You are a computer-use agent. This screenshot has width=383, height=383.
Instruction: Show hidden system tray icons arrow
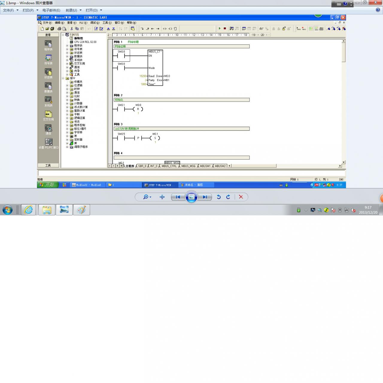point(306,210)
